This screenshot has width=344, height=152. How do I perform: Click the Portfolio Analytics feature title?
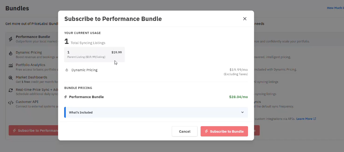[x=31, y=65]
